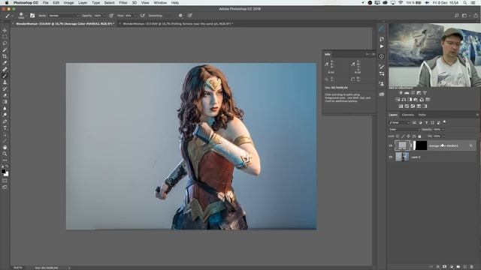Screen dimensions: 481x270
Task: Select the History Brush tool
Action: (5, 88)
